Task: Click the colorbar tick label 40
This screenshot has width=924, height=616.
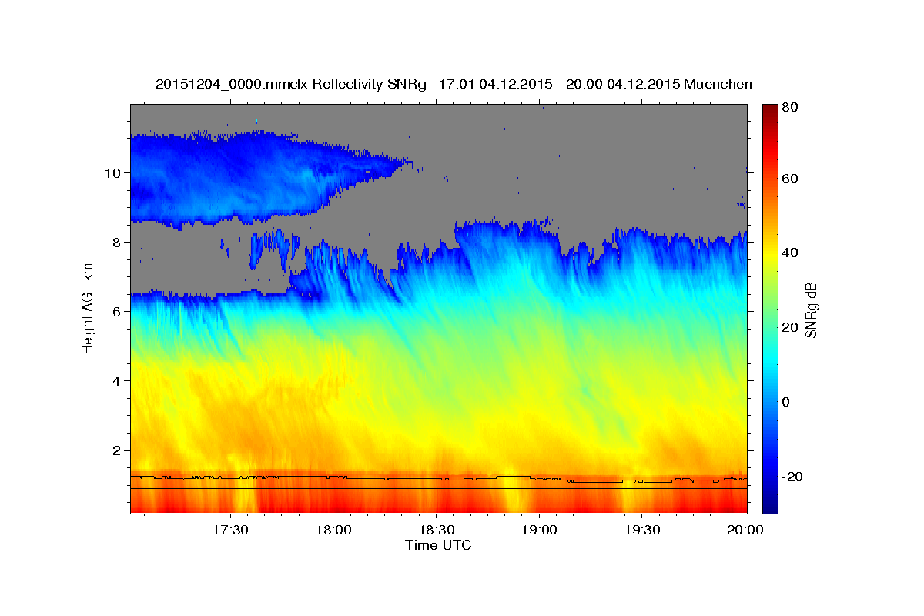Action: (x=789, y=253)
